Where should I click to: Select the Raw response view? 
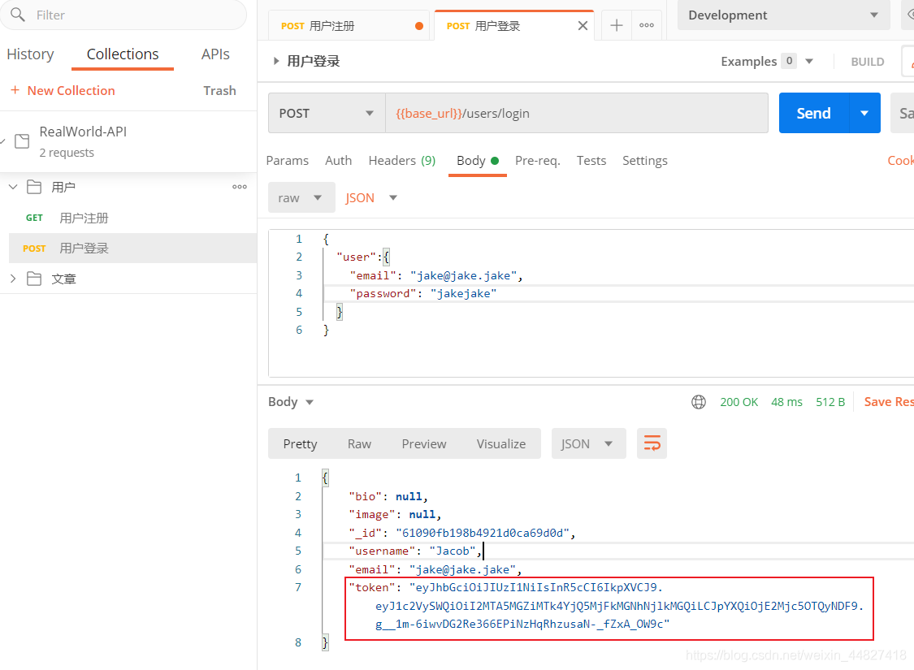tap(359, 443)
